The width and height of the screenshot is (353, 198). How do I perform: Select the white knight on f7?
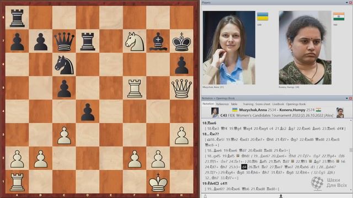pyautogui.click(x=135, y=41)
